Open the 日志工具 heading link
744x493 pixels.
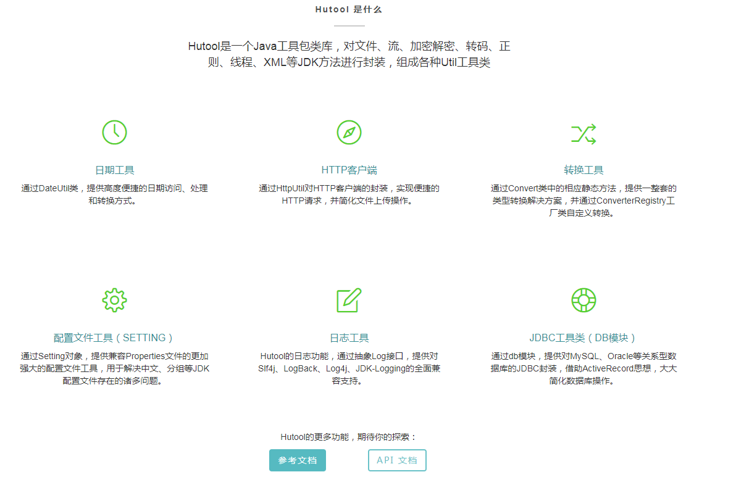point(349,338)
